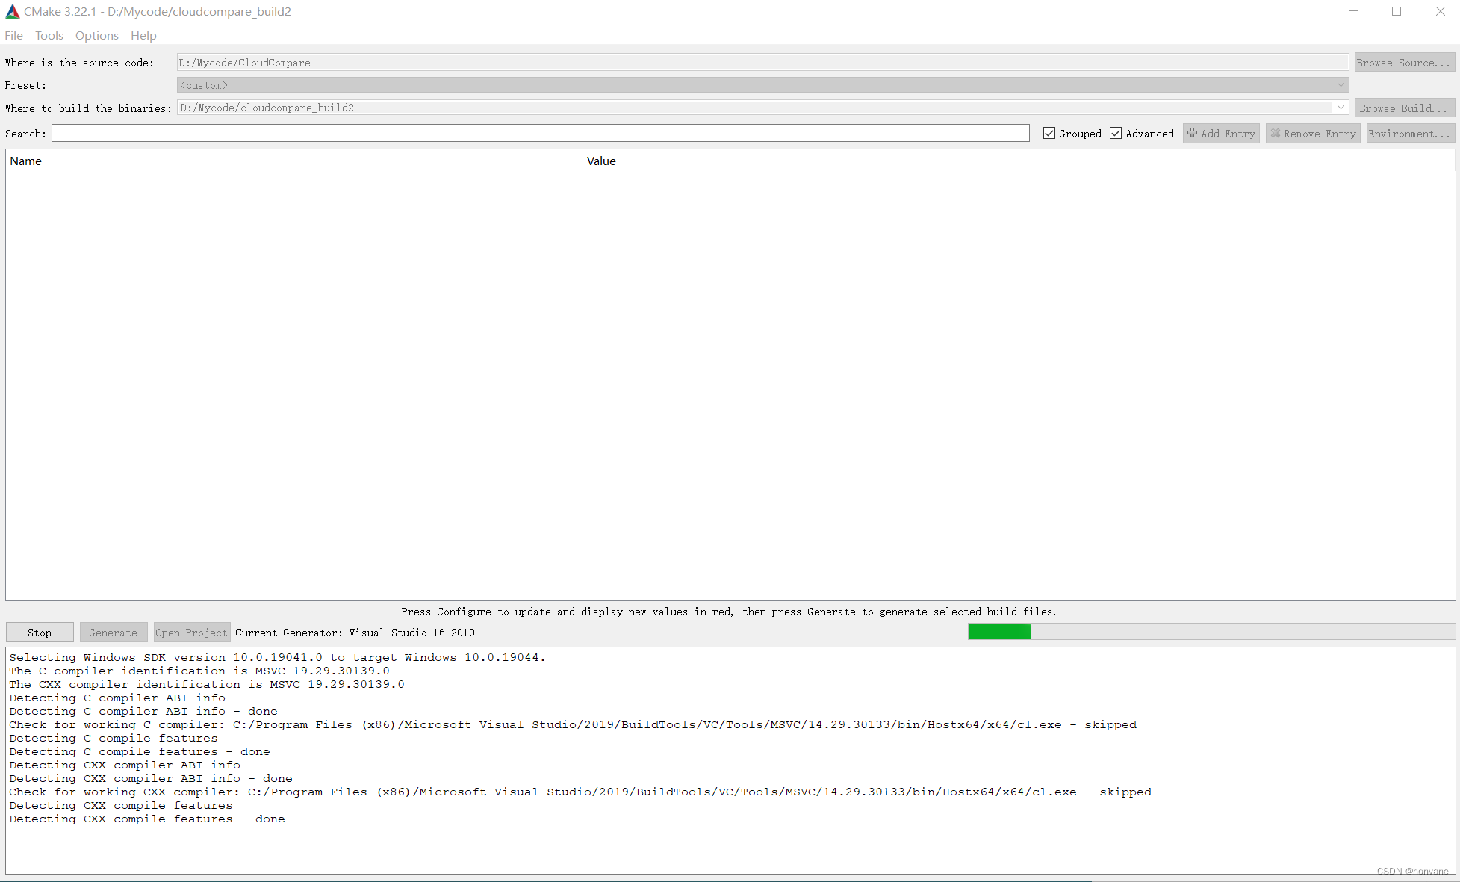Click the Remove Entry icon
The height and width of the screenshot is (882, 1460).
tap(1276, 133)
